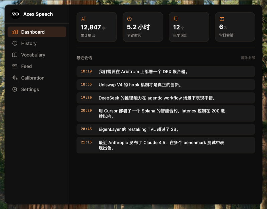Click the Azex logo icon
The width and height of the screenshot is (267, 209).
(15, 14)
